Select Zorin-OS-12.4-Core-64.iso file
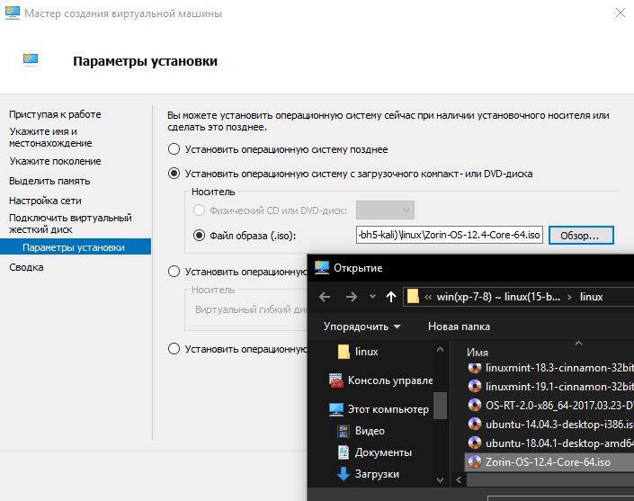This screenshot has height=501, width=634. pyautogui.click(x=549, y=461)
